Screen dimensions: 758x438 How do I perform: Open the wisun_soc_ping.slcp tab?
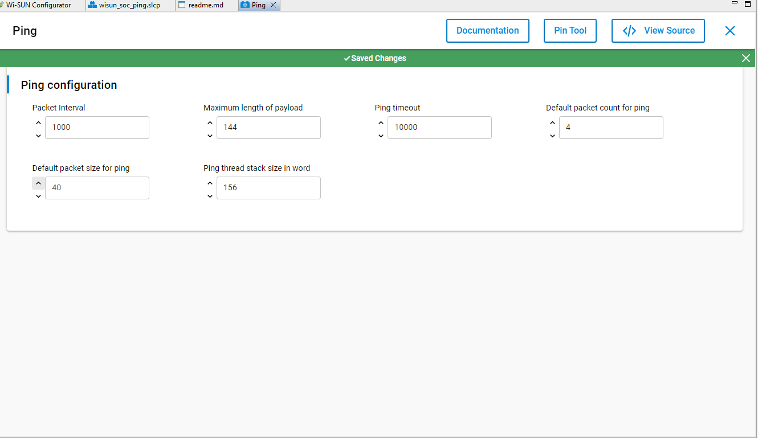(x=129, y=5)
